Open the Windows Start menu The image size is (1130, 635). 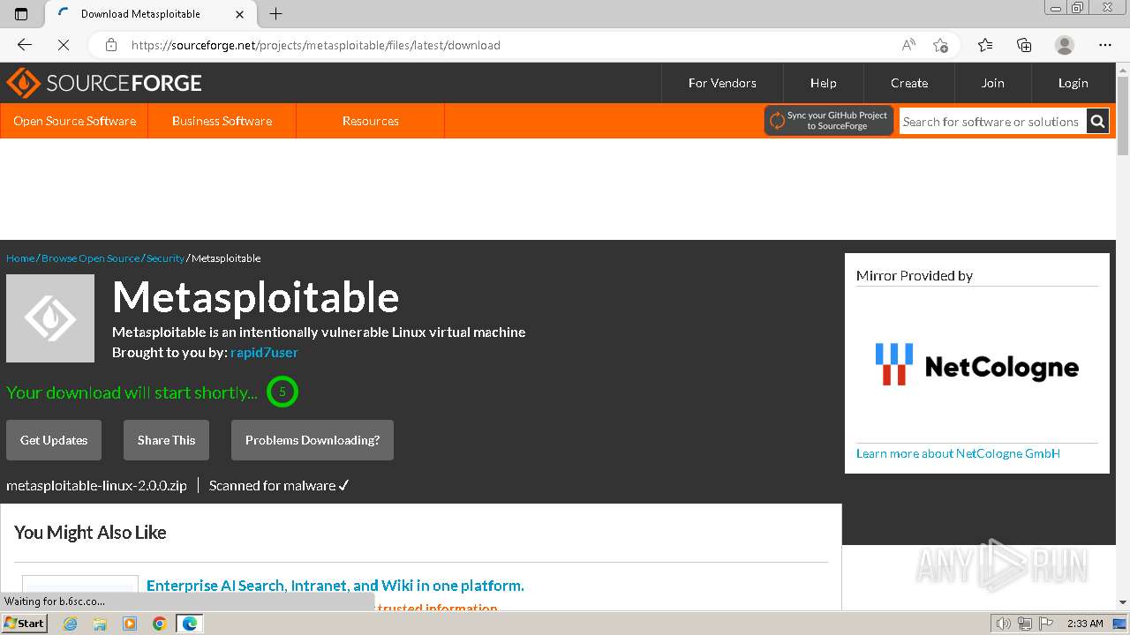(24, 624)
